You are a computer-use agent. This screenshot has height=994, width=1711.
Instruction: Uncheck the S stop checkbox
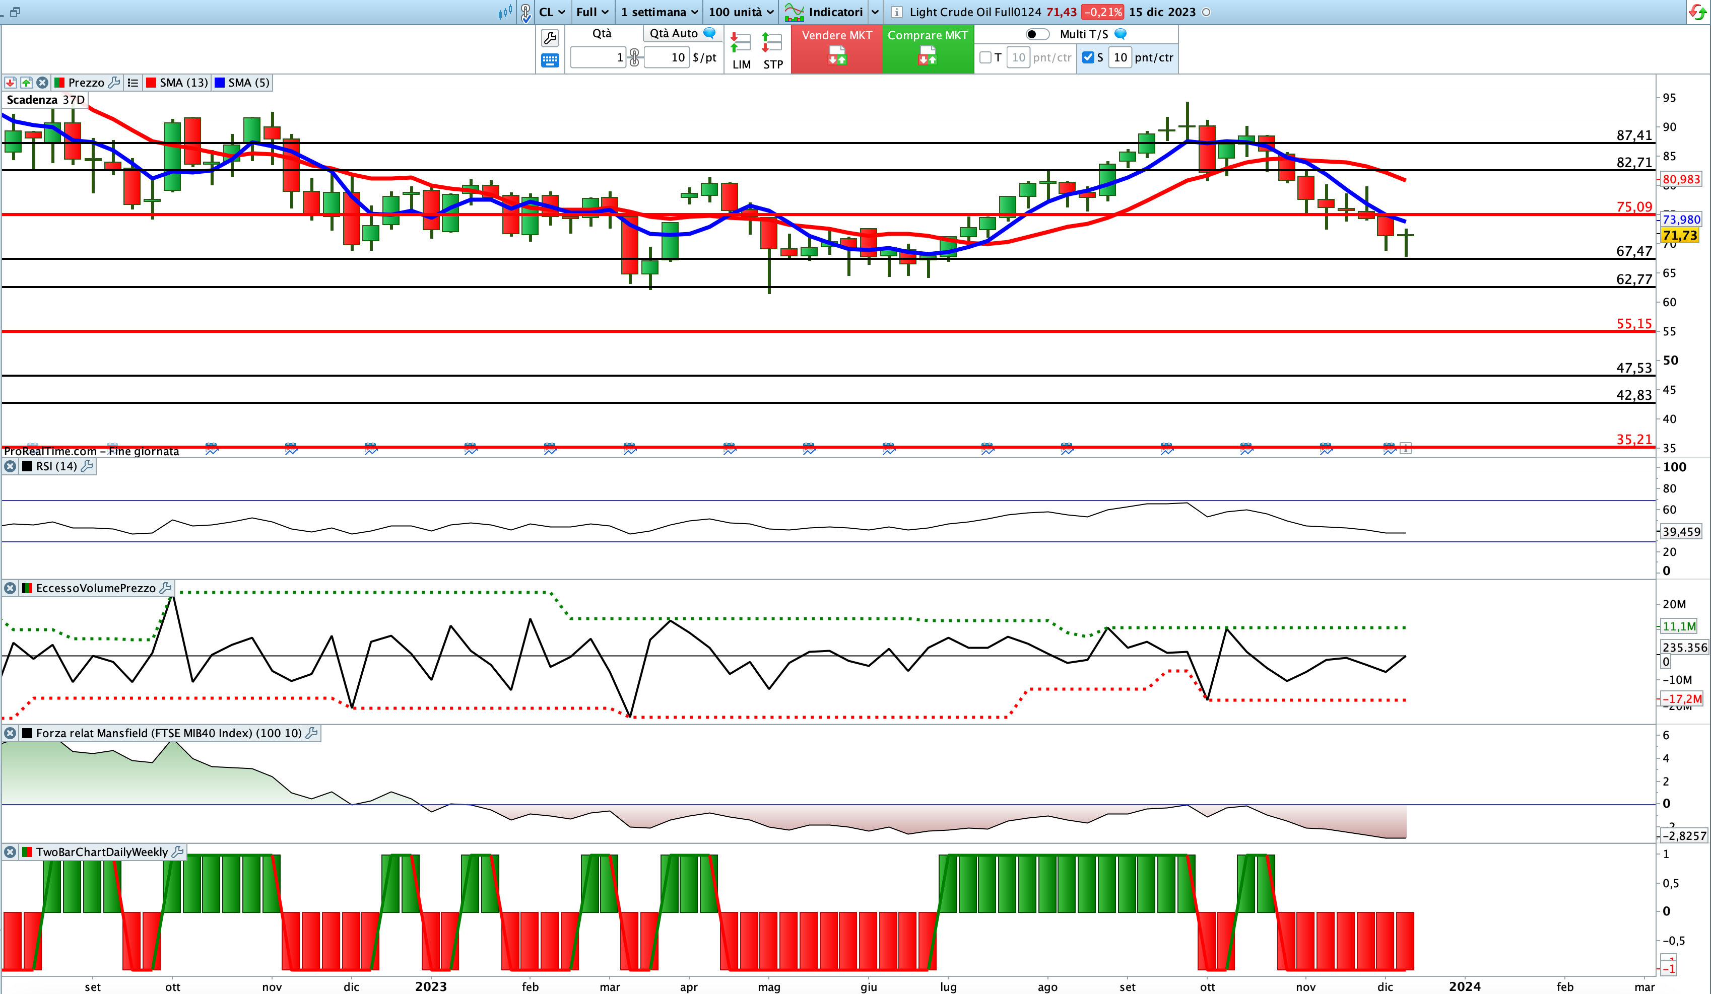[1088, 58]
